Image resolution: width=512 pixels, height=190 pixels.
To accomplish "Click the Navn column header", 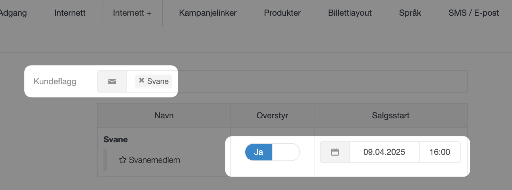I will 164,116.
